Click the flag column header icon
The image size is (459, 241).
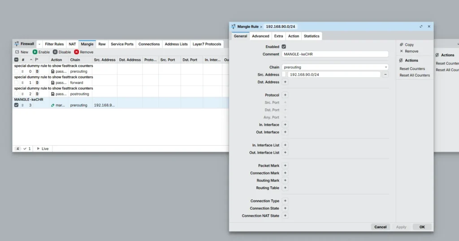click(x=37, y=60)
